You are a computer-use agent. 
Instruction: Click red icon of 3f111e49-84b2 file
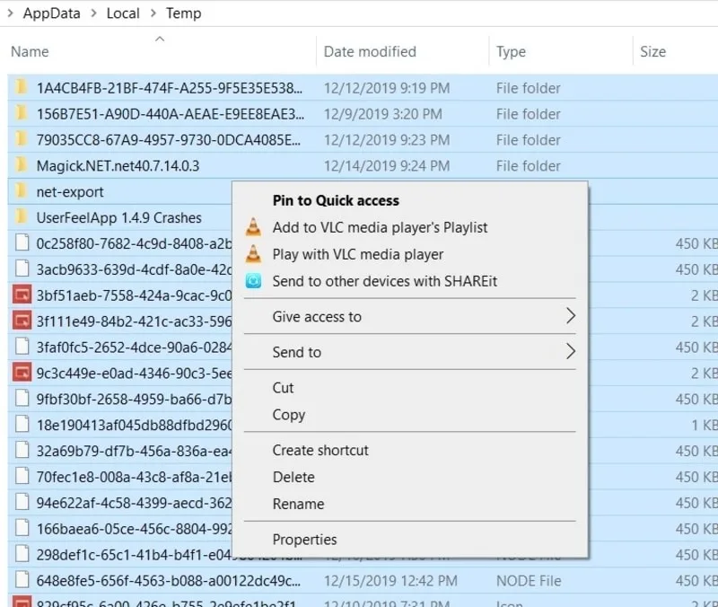point(22,321)
